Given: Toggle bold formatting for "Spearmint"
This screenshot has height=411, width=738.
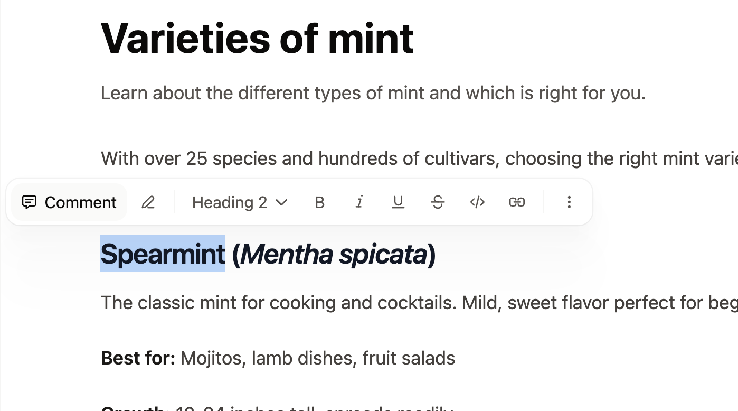Looking at the screenshot, I should point(319,202).
